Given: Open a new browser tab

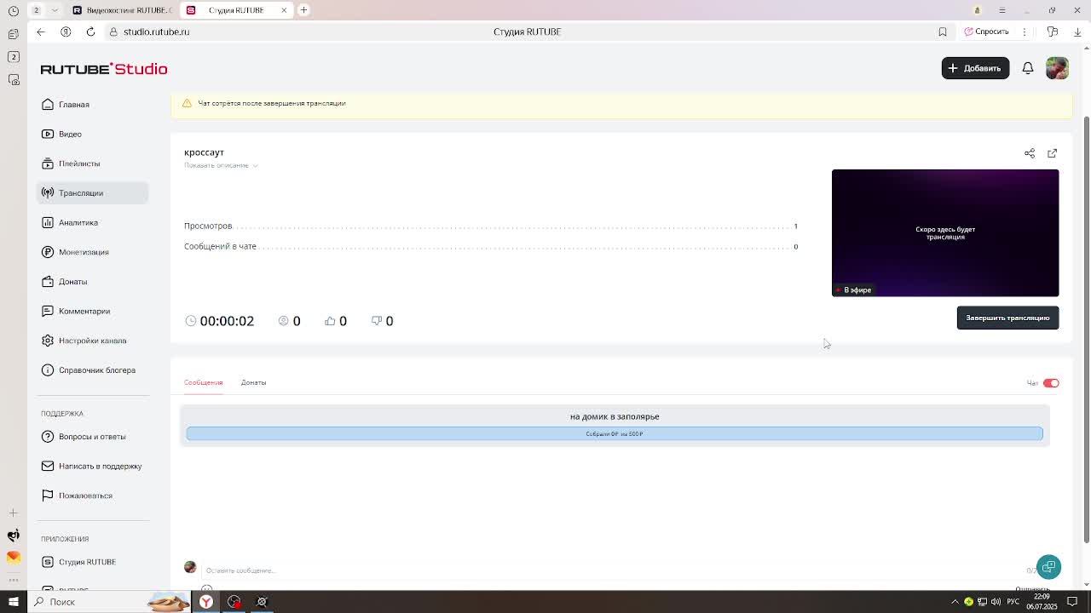Looking at the screenshot, I should click(303, 10).
